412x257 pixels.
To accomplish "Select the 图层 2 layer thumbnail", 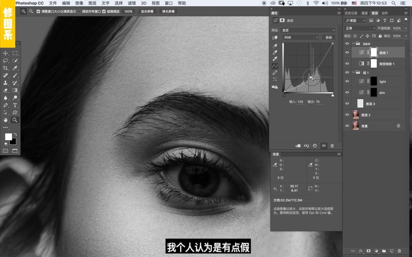I will click(x=356, y=115).
